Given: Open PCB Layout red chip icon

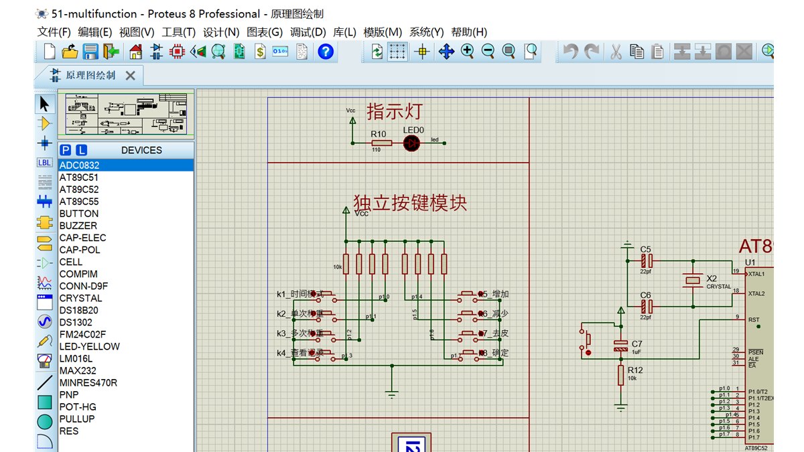Looking at the screenshot, I should [x=177, y=52].
